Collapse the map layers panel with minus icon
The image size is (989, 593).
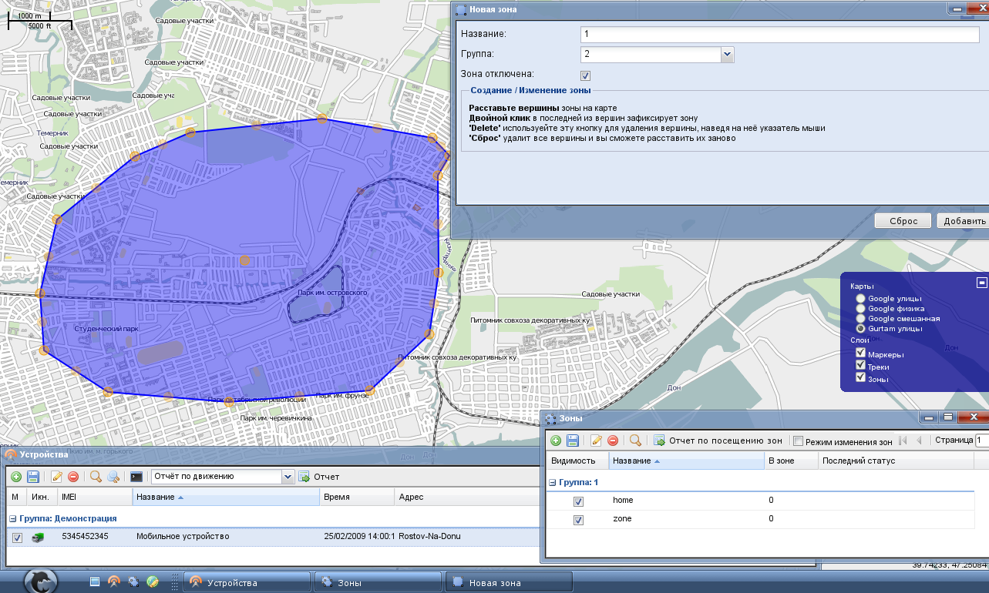(x=981, y=283)
